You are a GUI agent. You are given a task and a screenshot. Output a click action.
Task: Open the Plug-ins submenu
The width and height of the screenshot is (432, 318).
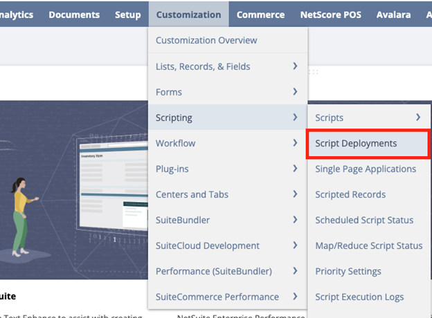228,169
